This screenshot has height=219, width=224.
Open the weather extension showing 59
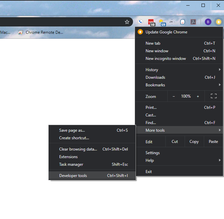pos(162,22)
